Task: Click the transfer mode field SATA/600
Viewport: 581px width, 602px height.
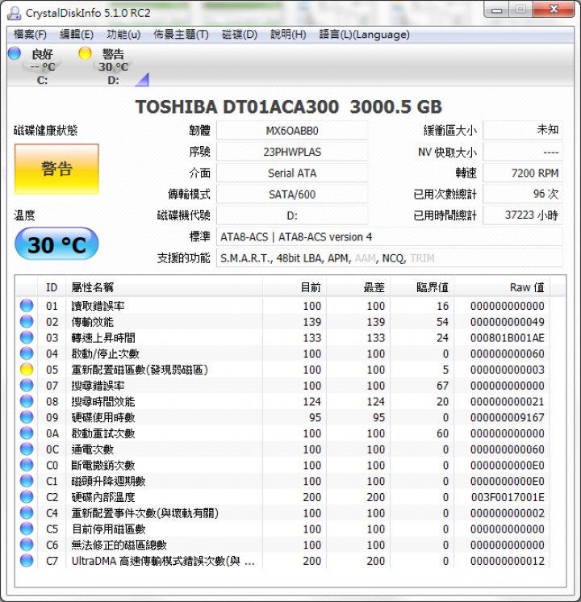Action: (292, 194)
